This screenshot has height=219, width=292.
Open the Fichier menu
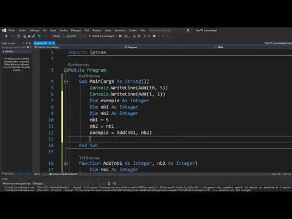12,30
